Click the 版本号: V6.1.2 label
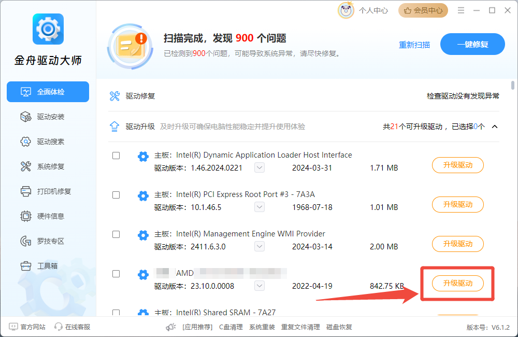Screen dimensions: 518x337 point(488,328)
